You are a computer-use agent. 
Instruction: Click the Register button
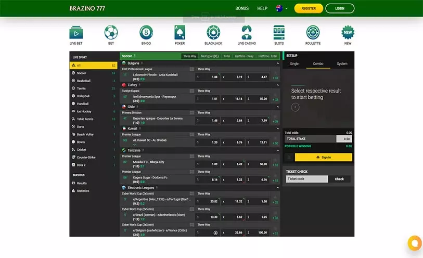[x=309, y=8]
